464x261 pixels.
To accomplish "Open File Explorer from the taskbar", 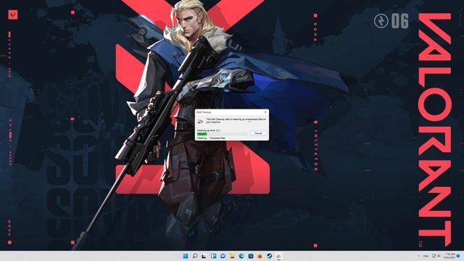I will [232, 256].
